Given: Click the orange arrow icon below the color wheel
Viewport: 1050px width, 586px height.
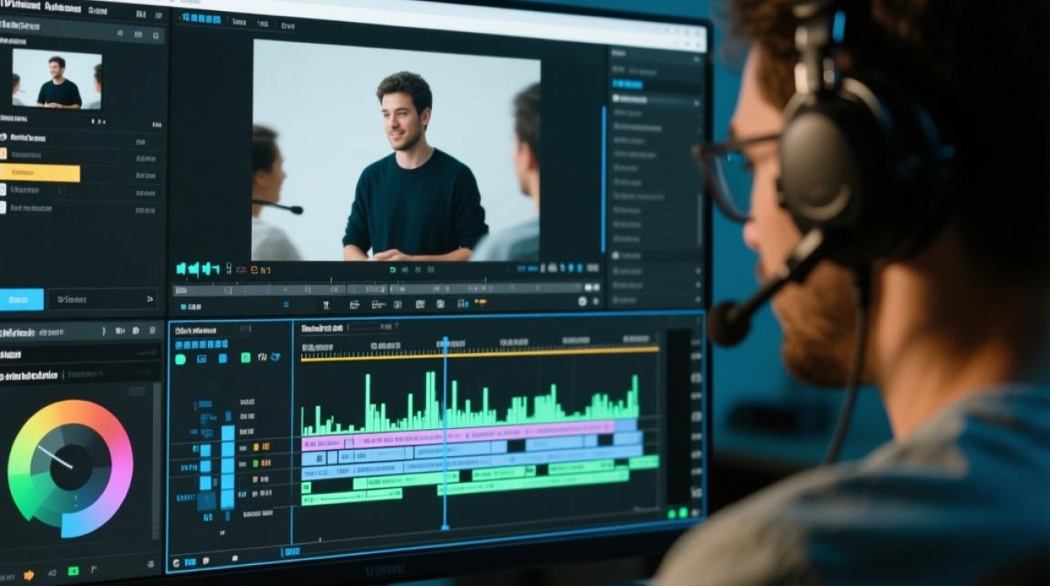Looking at the screenshot, I should click(x=29, y=575).
